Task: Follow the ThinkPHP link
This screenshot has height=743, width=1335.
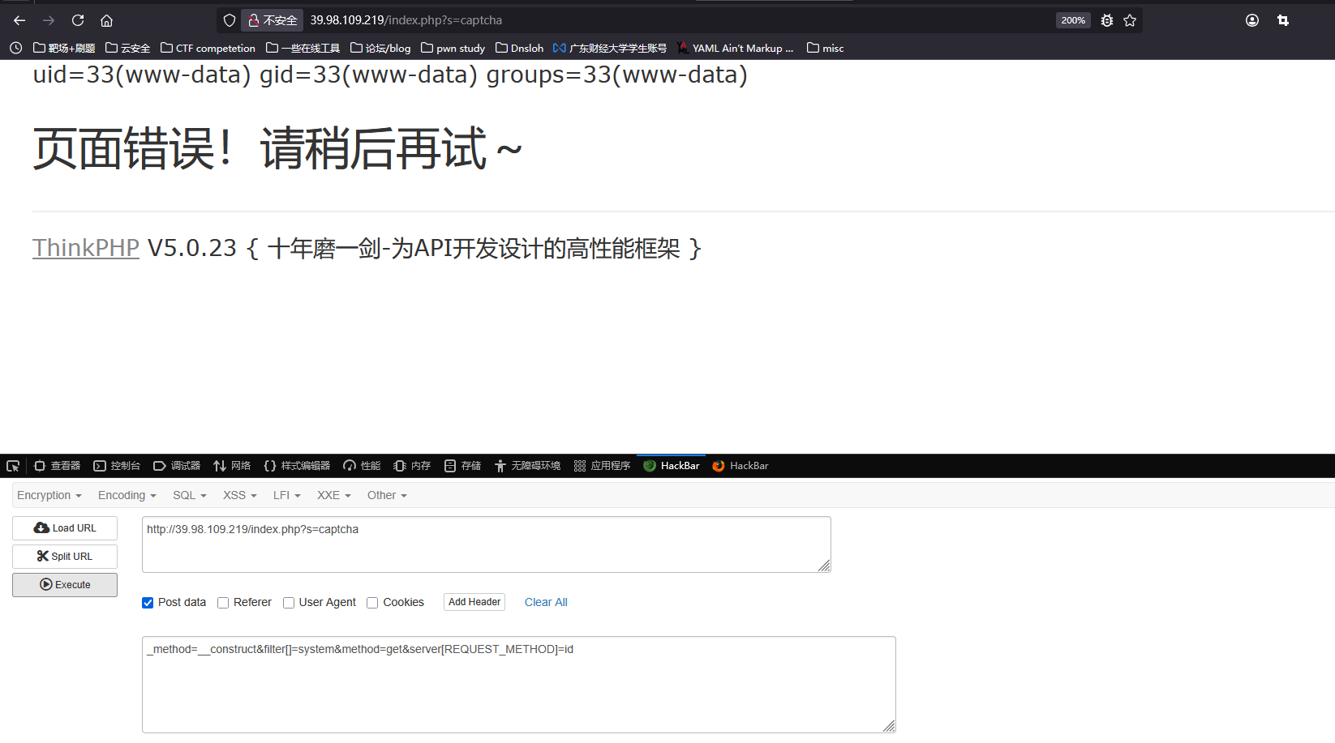Action: [86, 248]
